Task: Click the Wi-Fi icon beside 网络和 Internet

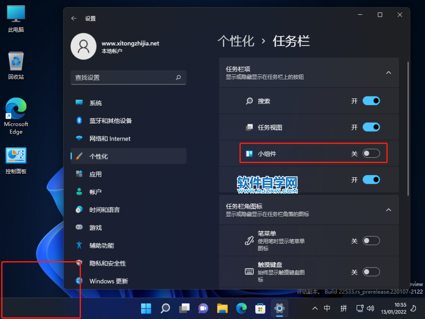Action: click(x=79, y=138)
